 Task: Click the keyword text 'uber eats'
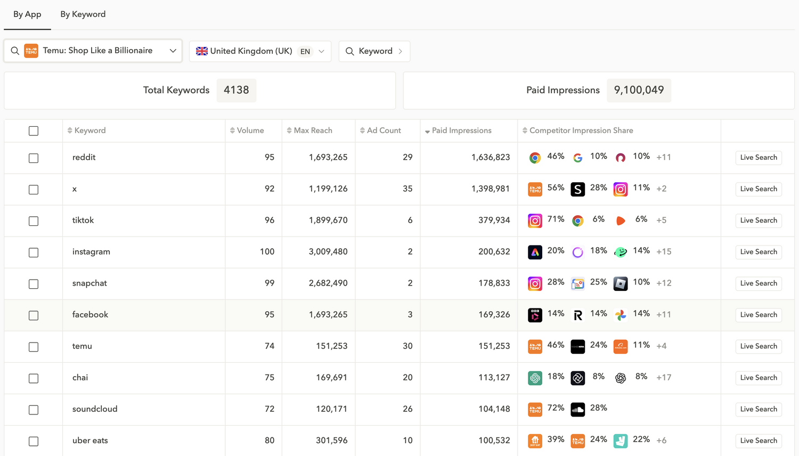[90, 441]
